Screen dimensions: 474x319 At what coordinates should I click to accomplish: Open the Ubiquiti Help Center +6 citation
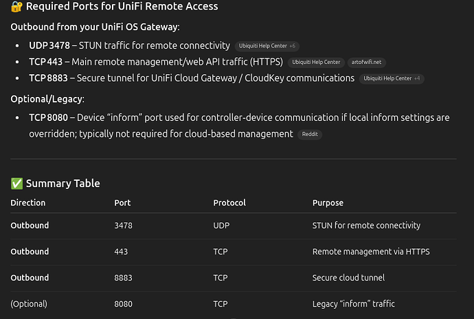(x=267, y=46)
